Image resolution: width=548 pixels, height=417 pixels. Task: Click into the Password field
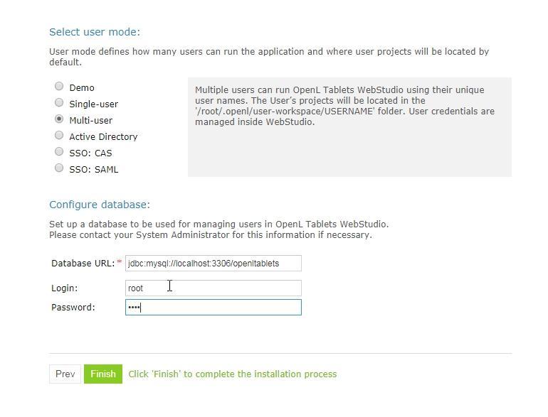[214, 308]
